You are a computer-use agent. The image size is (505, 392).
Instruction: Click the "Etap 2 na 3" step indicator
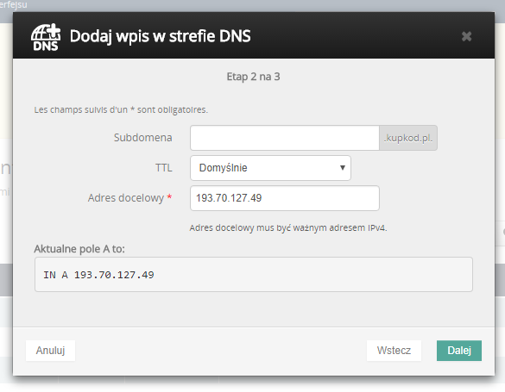tap(253, 77)
